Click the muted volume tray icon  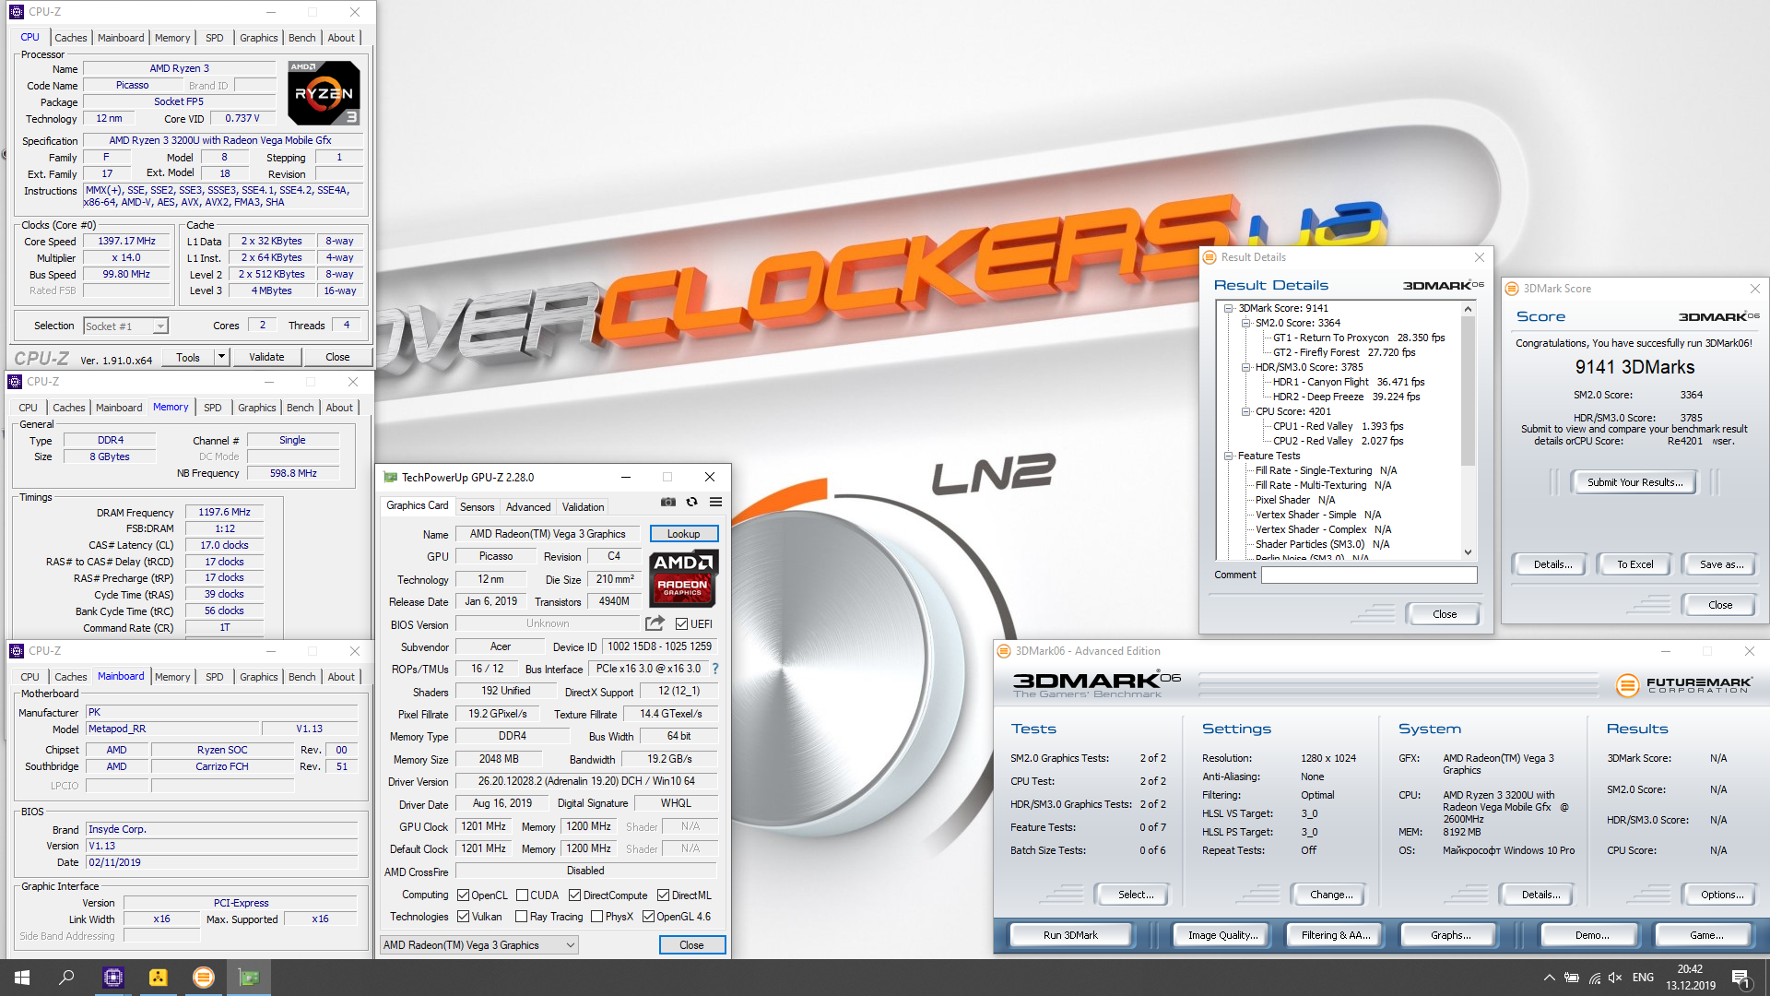click(x=1615, y=978)
